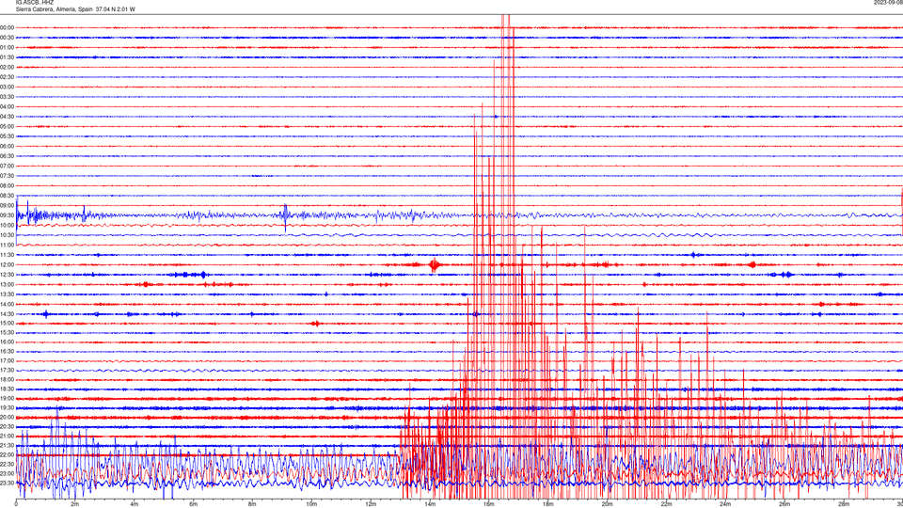Click the 2m tick label on time axis
Image resolution: width=903 pixels, height=508 pixels.
(x=75, y=504)
